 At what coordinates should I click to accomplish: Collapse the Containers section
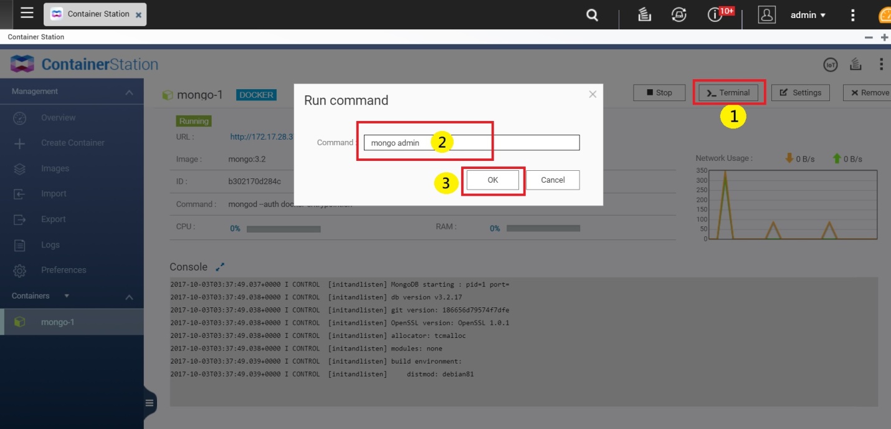click(129, 297)
